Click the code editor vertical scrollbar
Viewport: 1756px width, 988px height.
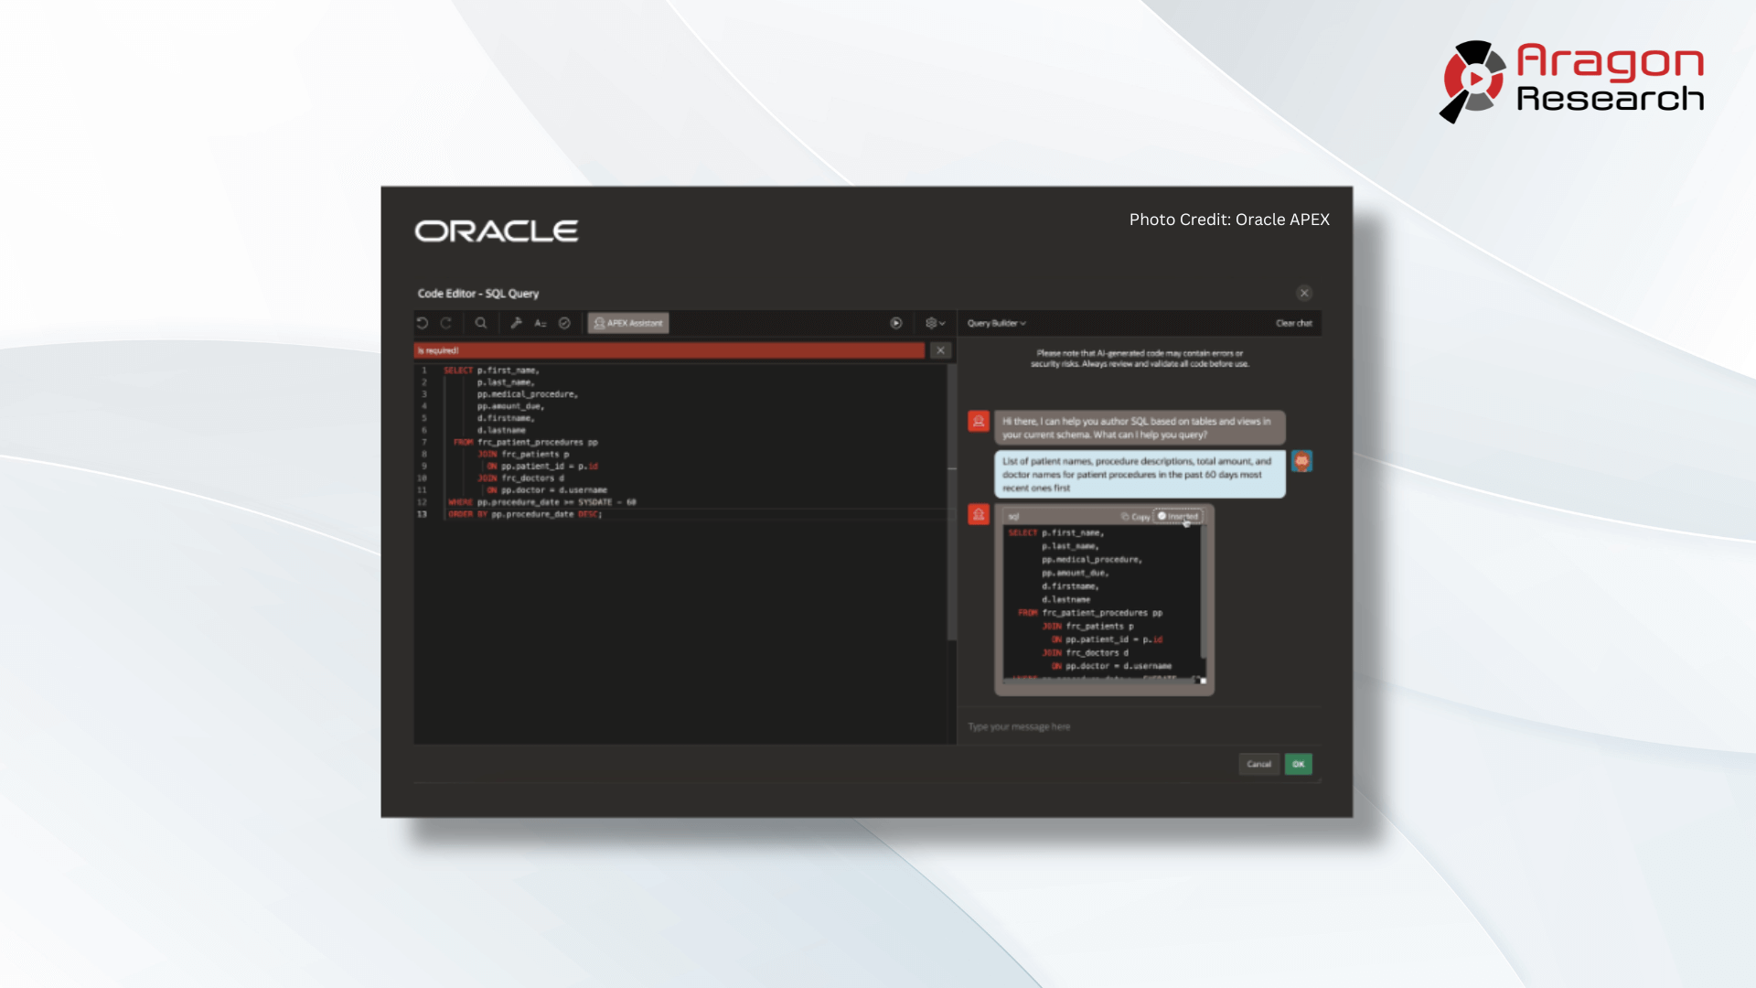click(x=951, y=503)
